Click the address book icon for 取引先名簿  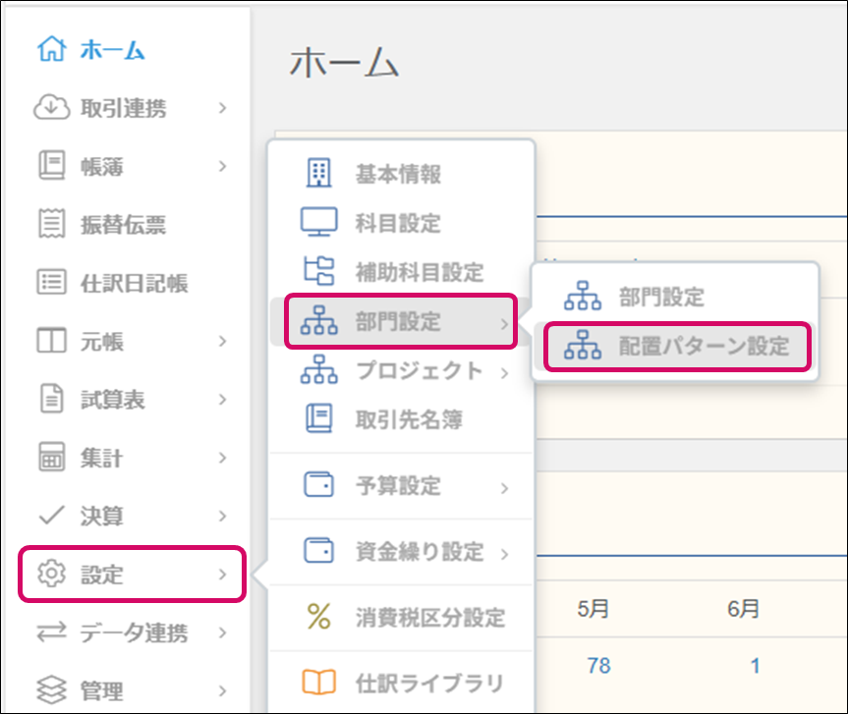(318, 419)
